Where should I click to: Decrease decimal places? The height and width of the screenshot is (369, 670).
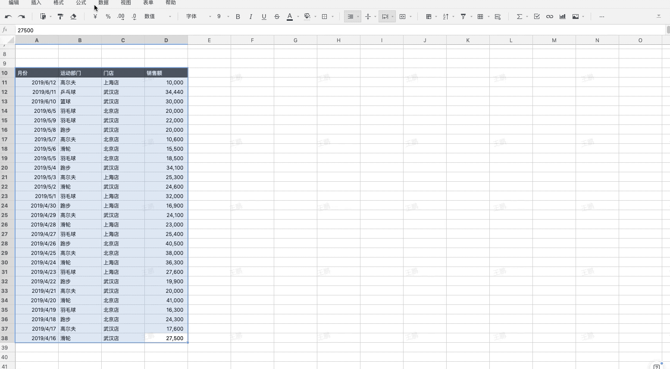[134, 17]
